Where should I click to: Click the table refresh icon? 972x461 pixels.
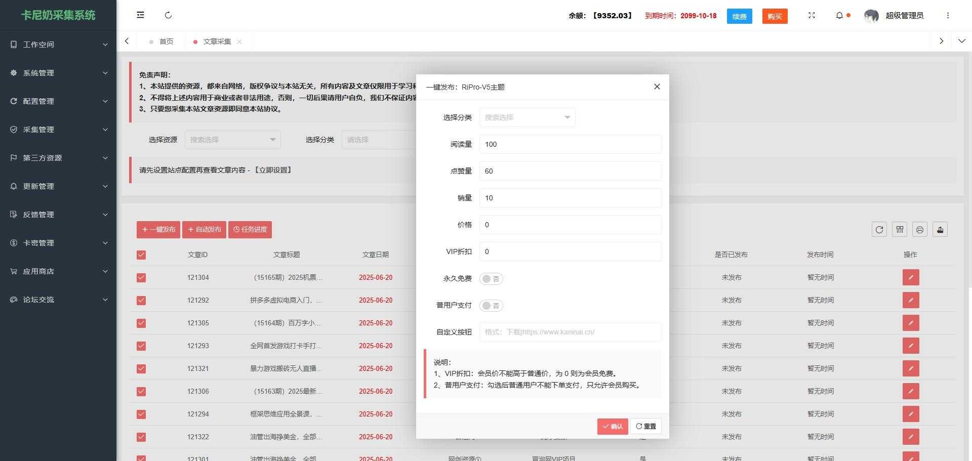[879, 230]
